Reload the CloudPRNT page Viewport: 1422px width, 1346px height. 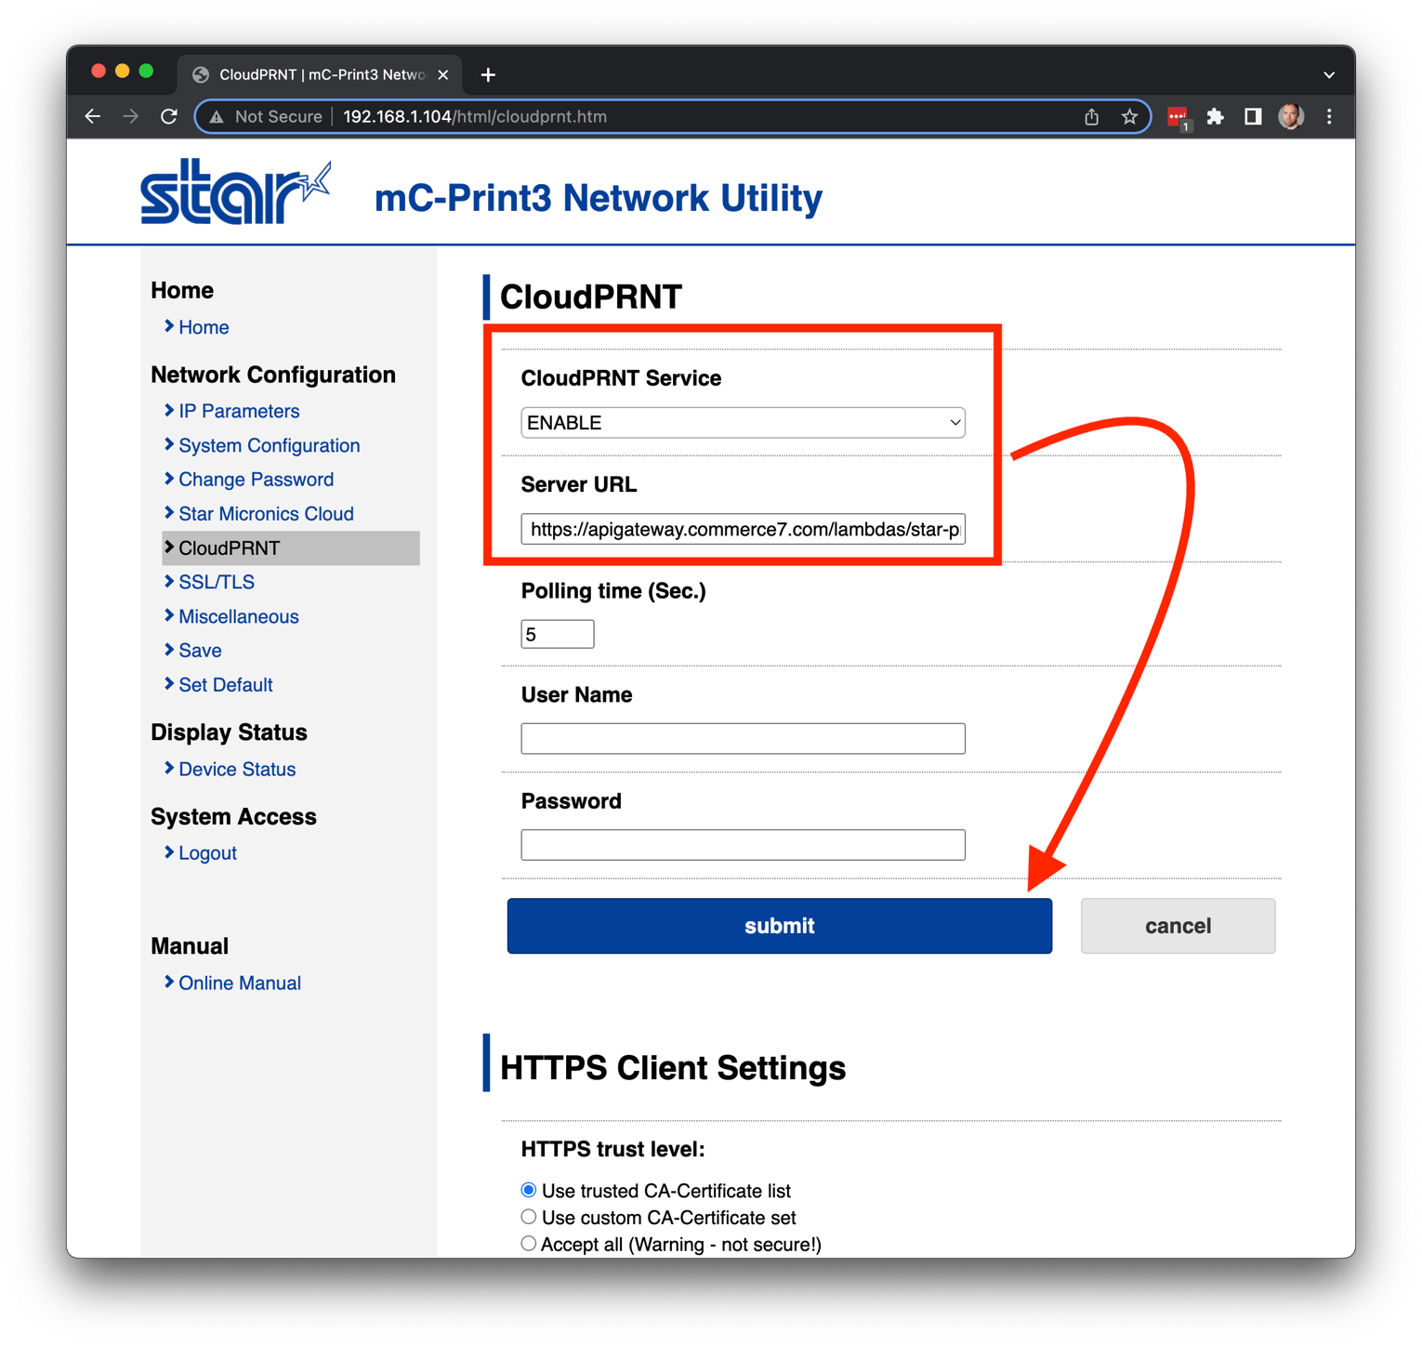coord(169,116)
